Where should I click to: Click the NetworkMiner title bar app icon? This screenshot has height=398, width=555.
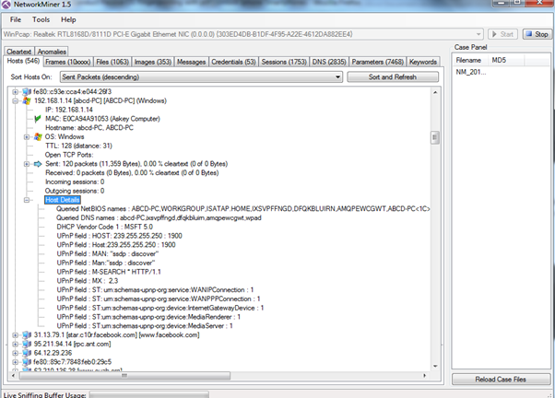pyautogui.click(x=6, y=5)
